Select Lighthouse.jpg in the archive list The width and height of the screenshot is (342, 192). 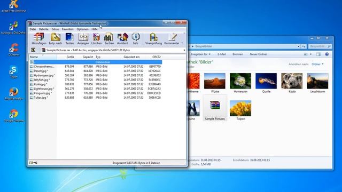tap(96, 89)
